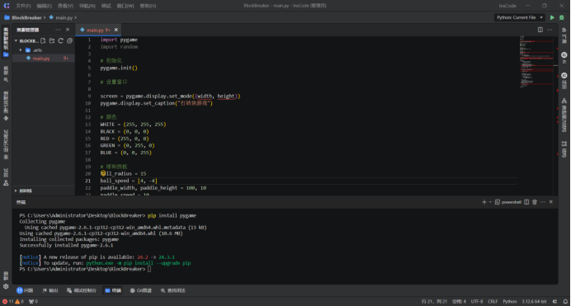Collapse all folders in the explorer
The image size is (571, 306).
[69, 40]
